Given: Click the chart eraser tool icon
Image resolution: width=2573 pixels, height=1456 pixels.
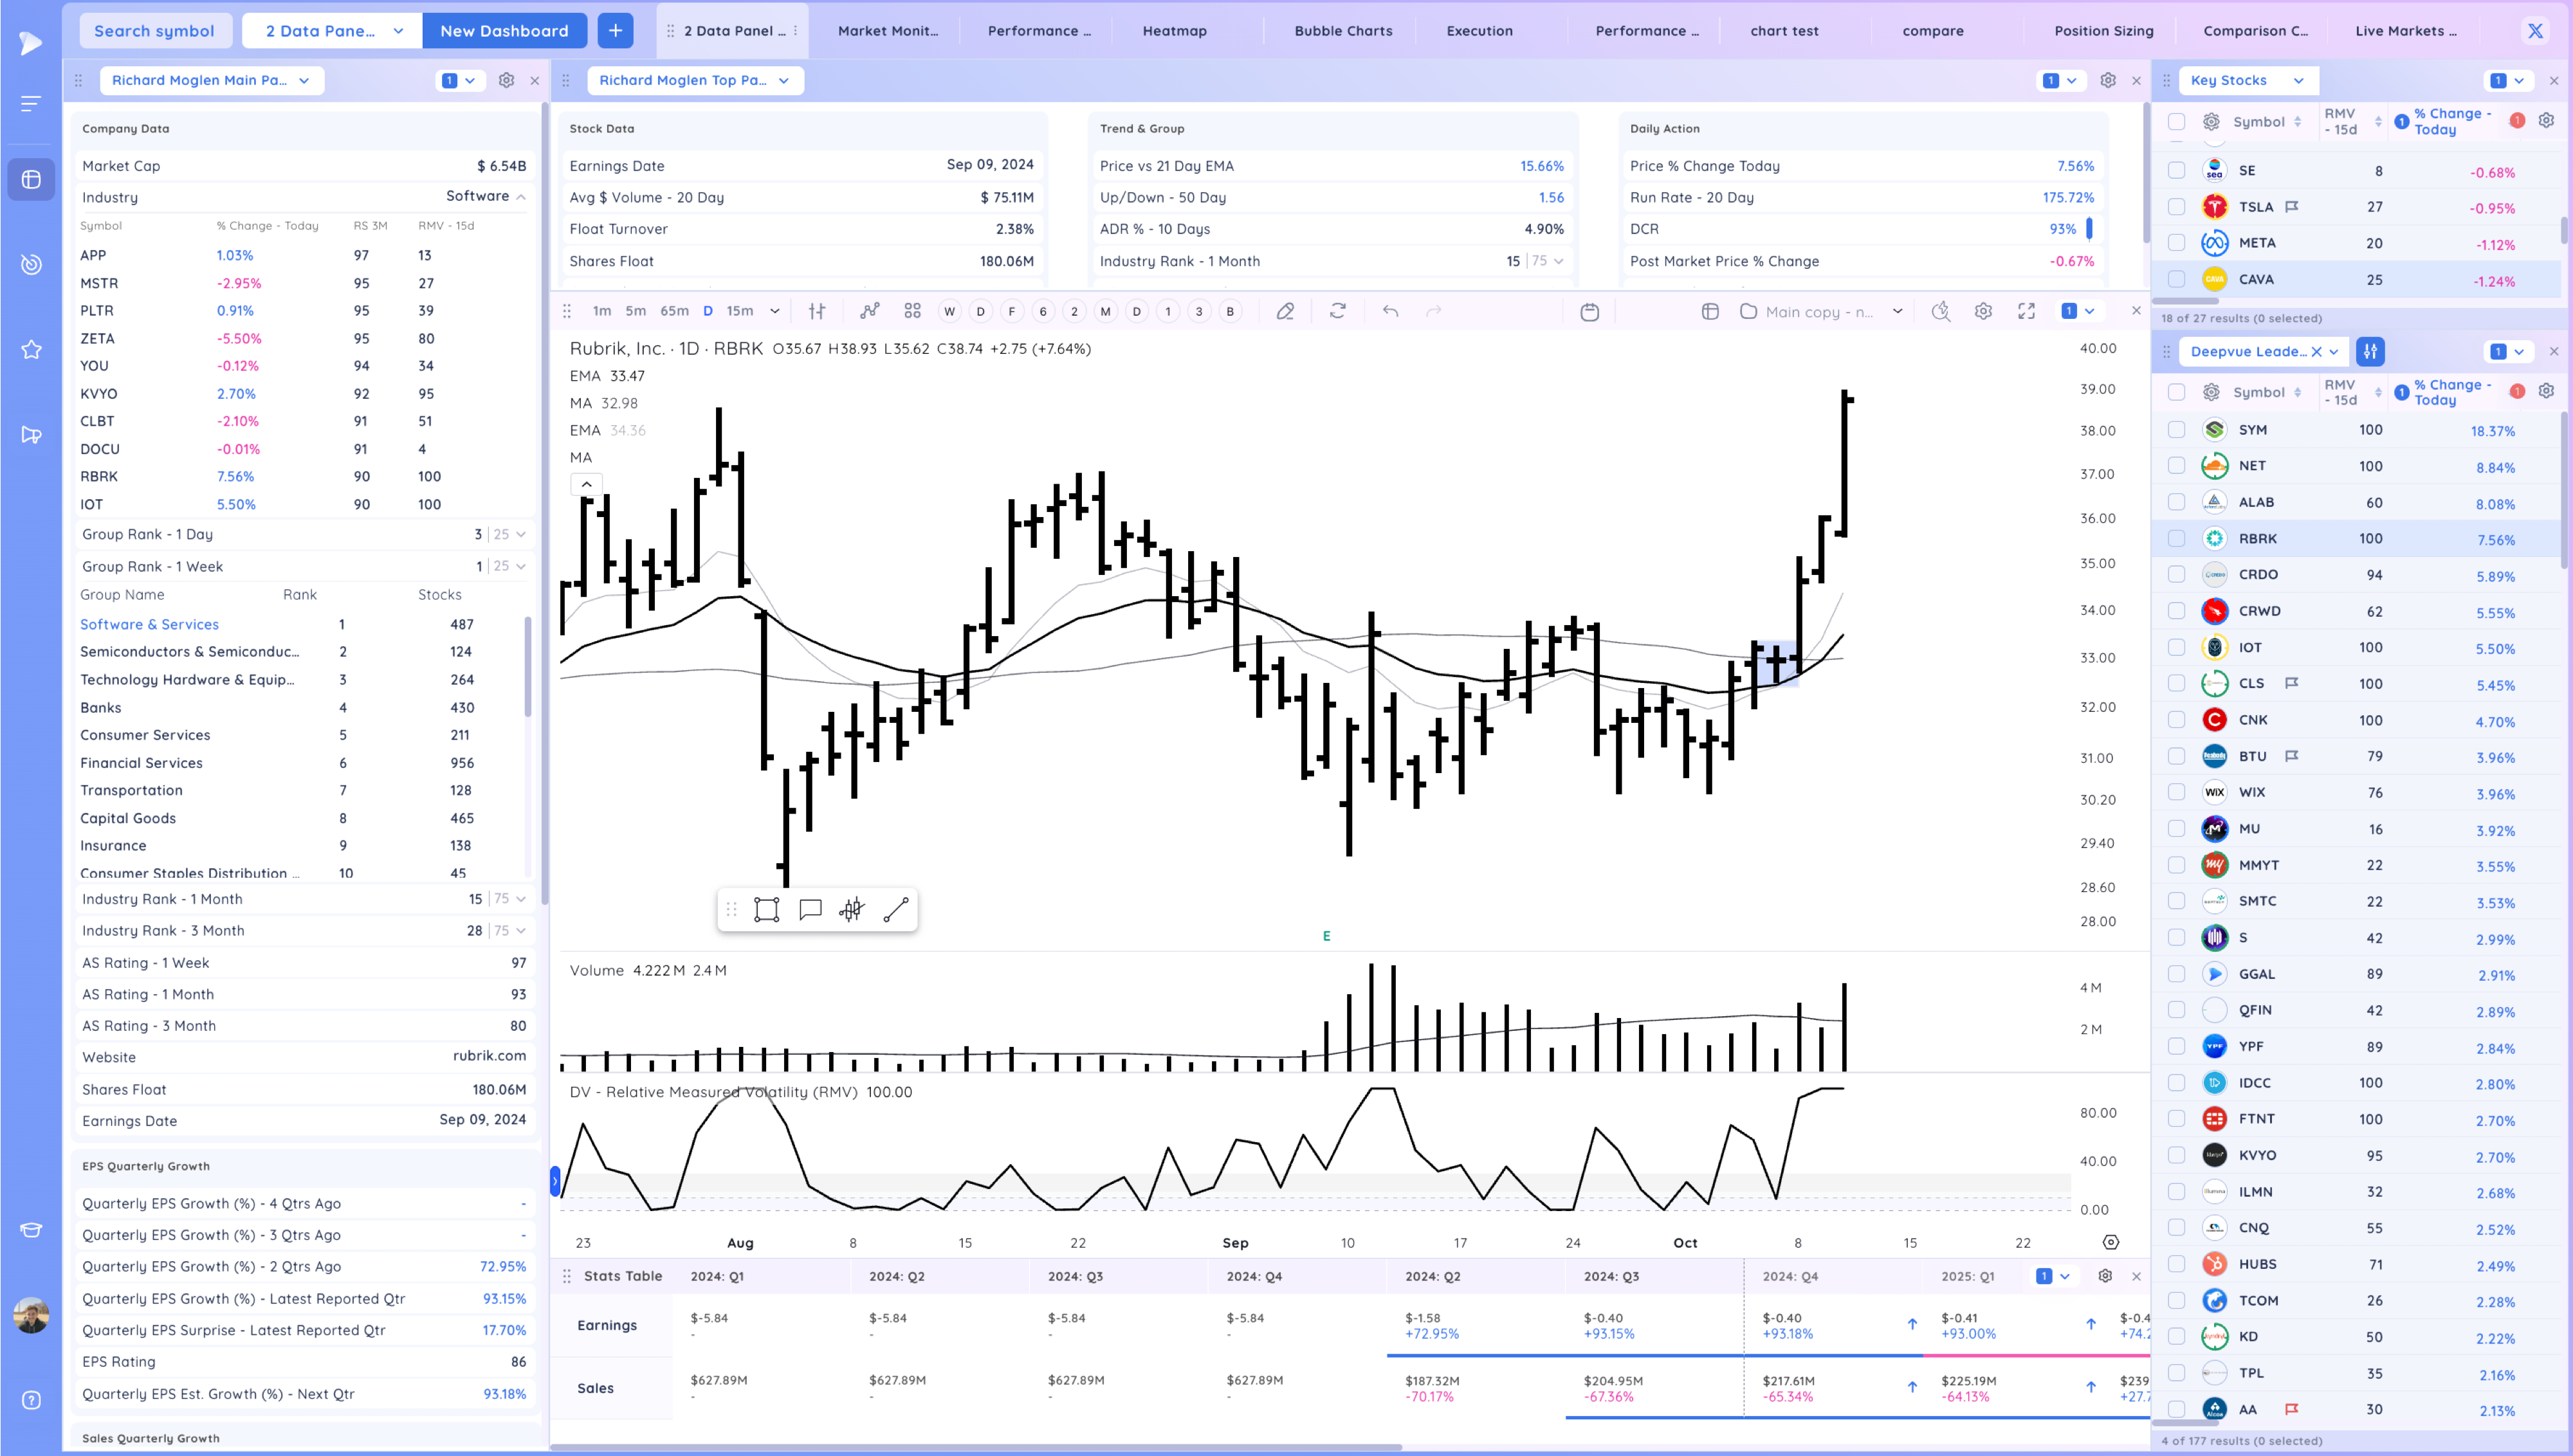Looking at the screenshot, I should coord(1285,311).
